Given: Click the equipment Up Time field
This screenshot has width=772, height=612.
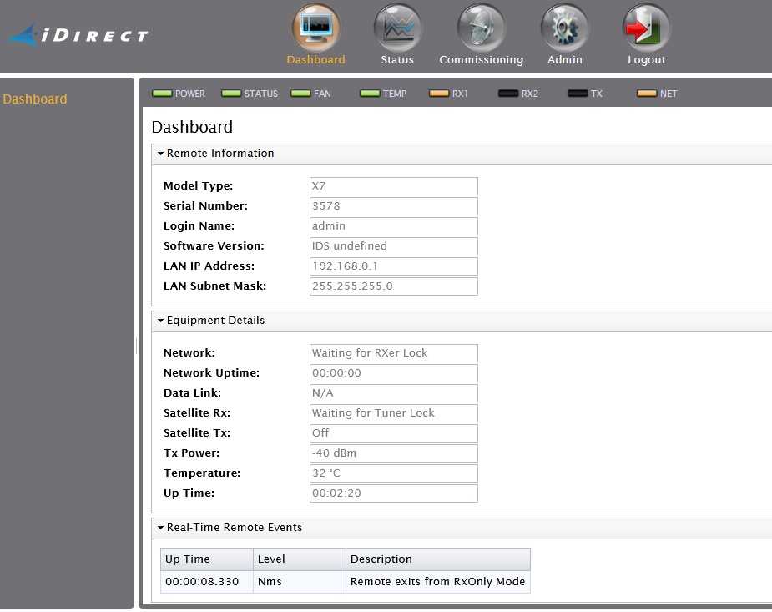Looking at the screenshot, I should pos(393,493).
